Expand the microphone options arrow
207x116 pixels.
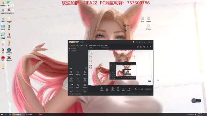tap(125, 89)
